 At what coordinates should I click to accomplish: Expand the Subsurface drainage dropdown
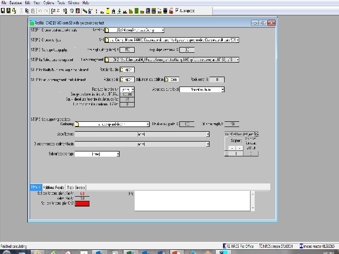pos(118,154)
